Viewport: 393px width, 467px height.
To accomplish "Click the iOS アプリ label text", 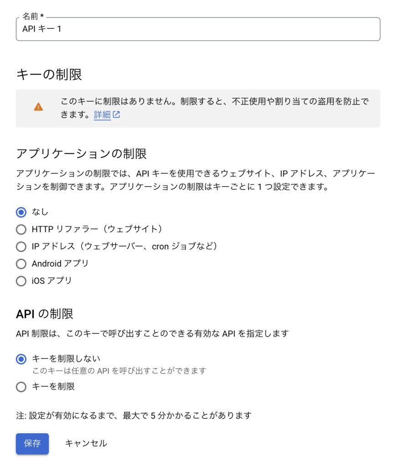I will tap(52, 281).
